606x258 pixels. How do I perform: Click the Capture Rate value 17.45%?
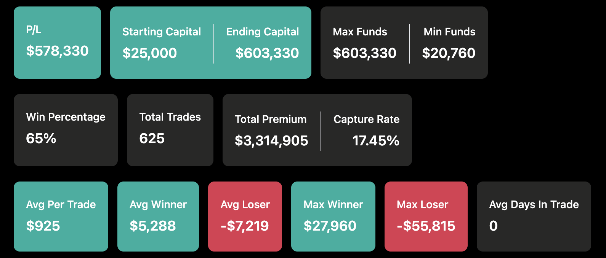point(376,140)
